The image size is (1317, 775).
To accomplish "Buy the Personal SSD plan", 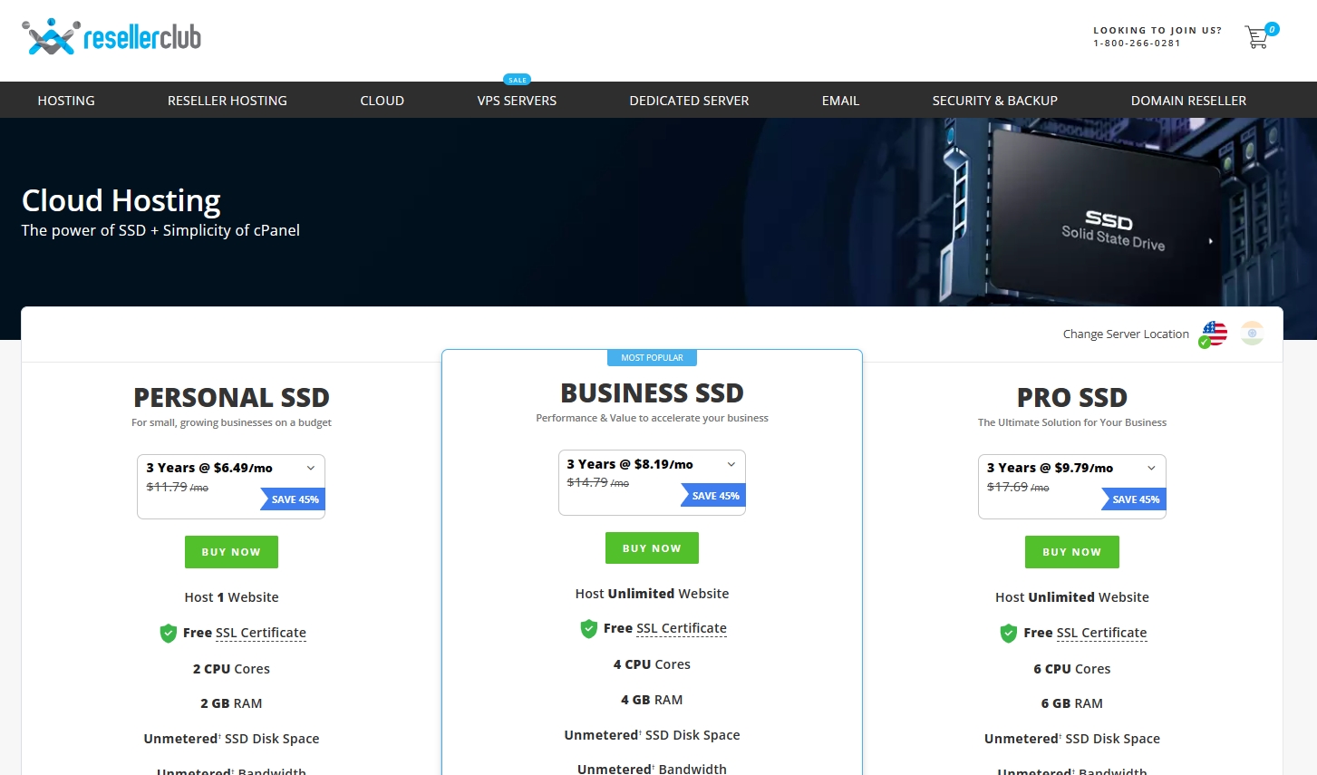I will (x=231, y=552).
